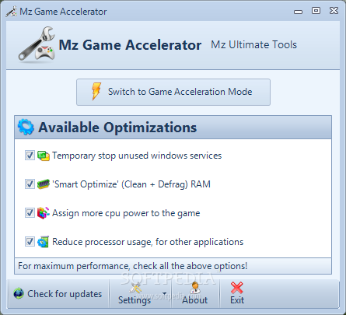Click the red X Exit icon

[237, 288]
